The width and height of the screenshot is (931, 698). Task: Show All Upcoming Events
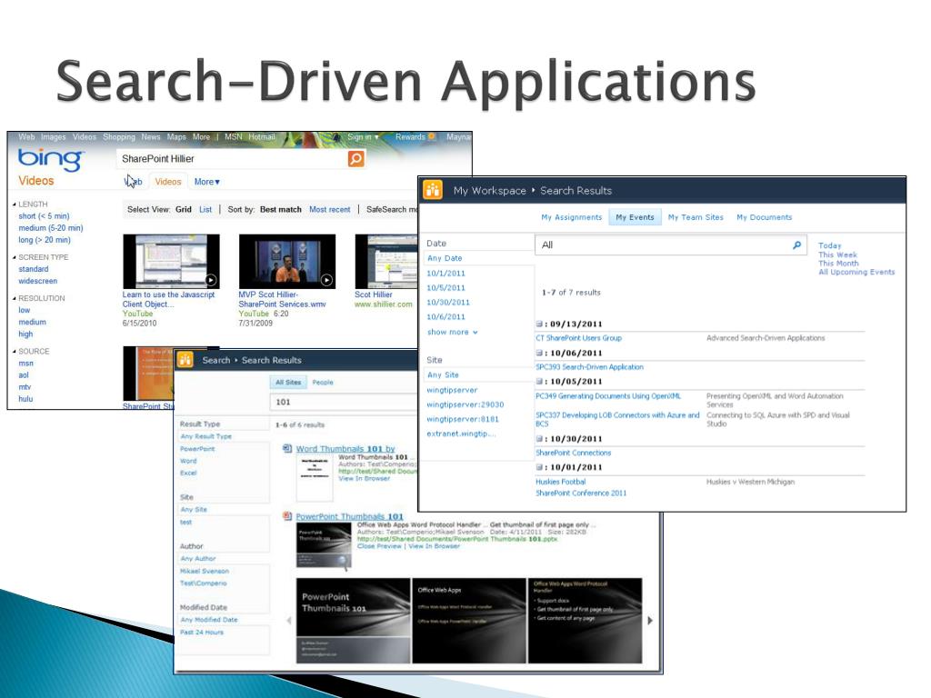pos(856,272)
